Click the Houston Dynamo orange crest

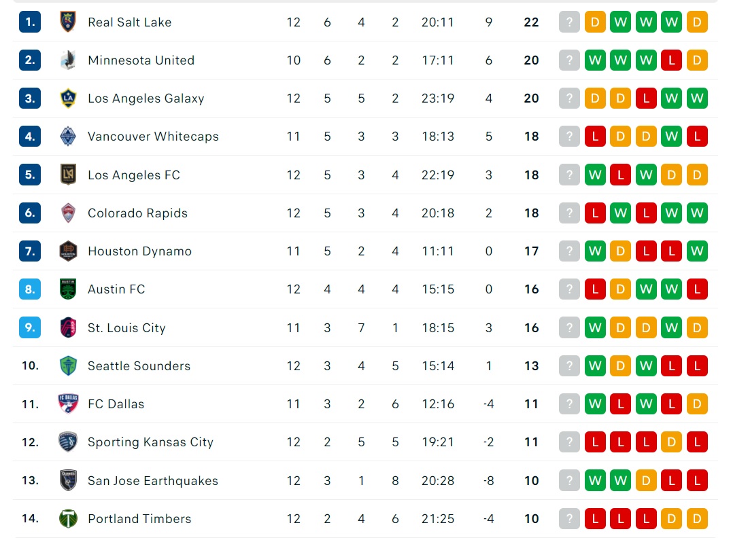[68, 251]
